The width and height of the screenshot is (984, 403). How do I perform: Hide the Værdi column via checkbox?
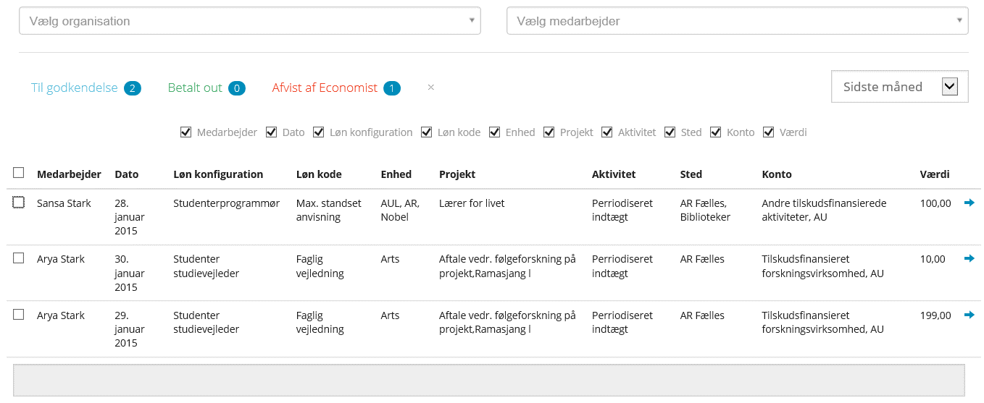pos(769,132)
